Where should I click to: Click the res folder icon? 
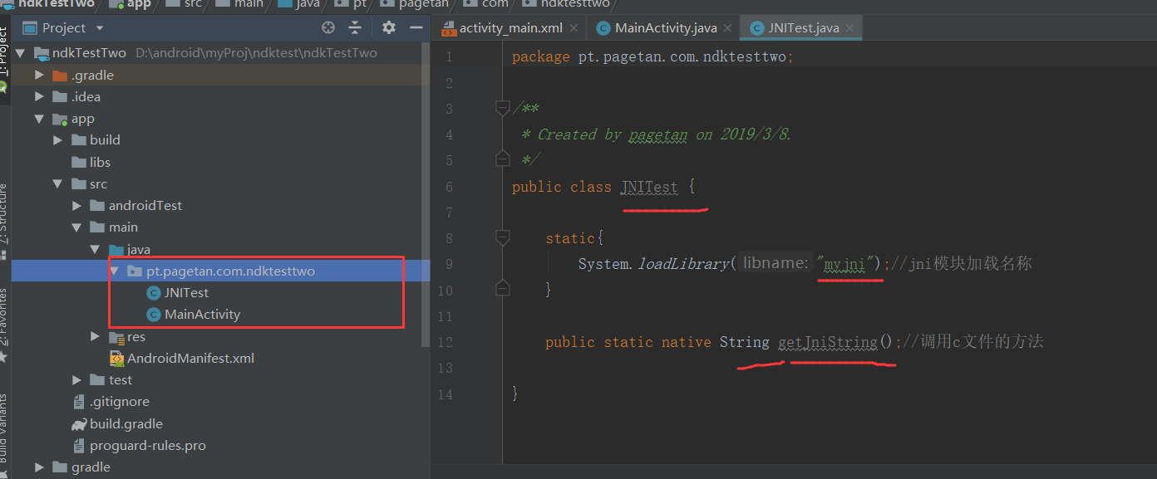(116, 336)
